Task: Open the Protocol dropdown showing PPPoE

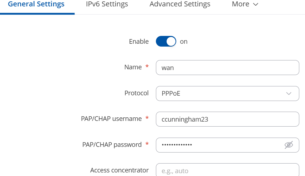Action: tap(227, 94)
